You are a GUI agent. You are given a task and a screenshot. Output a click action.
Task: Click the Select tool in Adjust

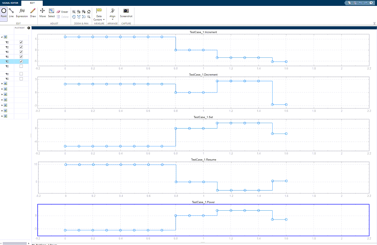point(51,13)
